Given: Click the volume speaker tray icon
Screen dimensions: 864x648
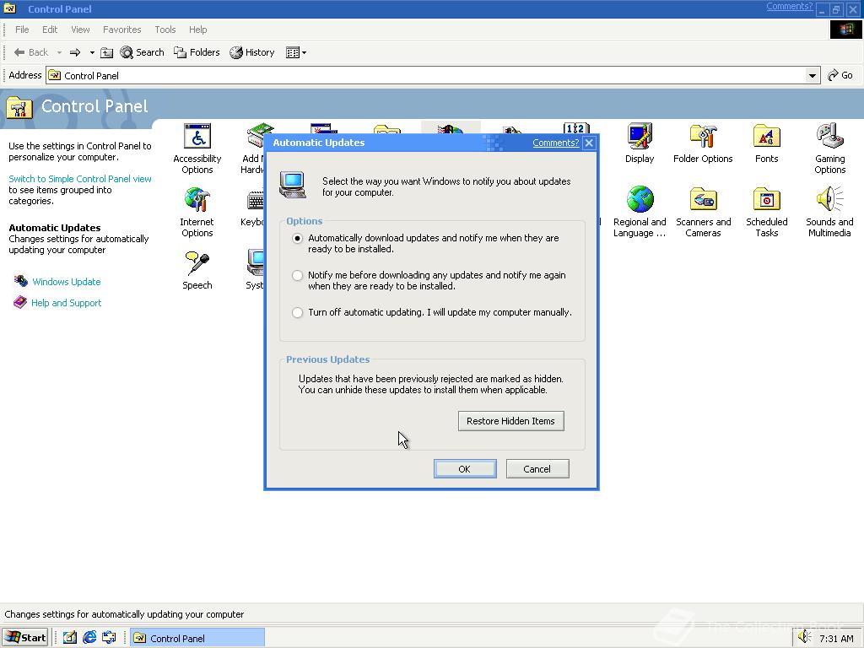Looking at the screenshot, I should [x=804, y=638].
